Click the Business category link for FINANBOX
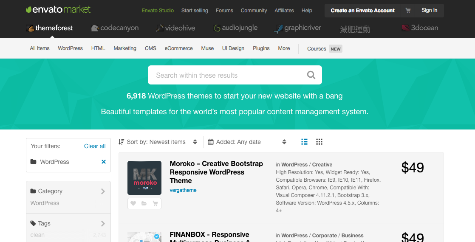 tap(352, 236)
